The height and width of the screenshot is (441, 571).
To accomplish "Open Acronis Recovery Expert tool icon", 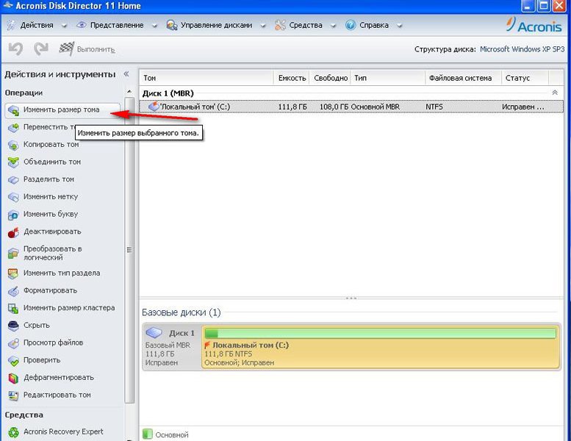I will point(12,432).
